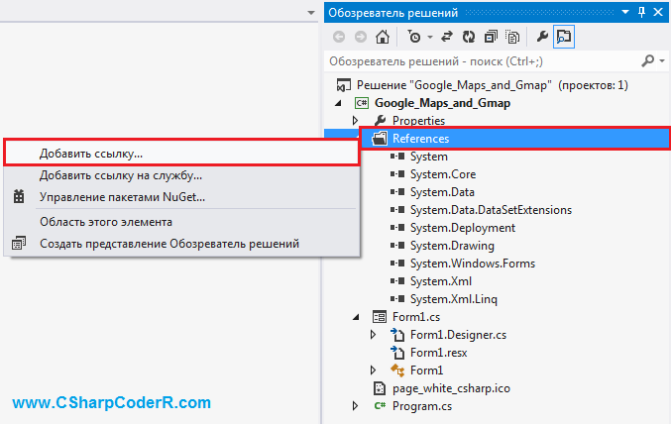This screenshot has width=671, height=424.
Task: Select the Properties tree item
Action: coord(418,121)
